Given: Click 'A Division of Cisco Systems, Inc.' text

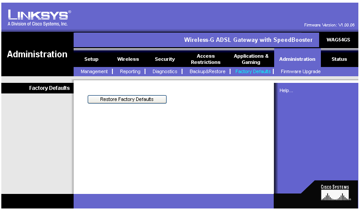Looking at the screenshot, I should tap(37, 24).
